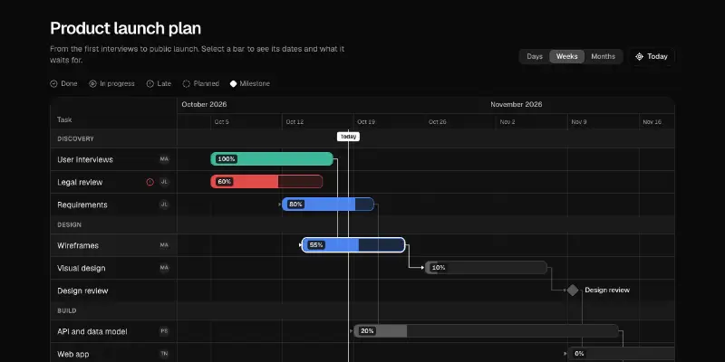This screenshot has height=362, width=725.
Task: Click the 100% label on User interviews
Action: [x=227, y=159]
